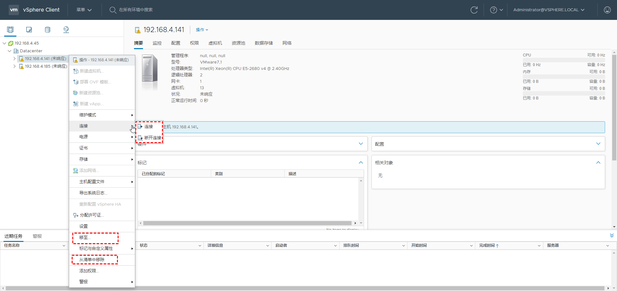Image resolution: width=617 pixels, height=291 pixels.
Task: Open the Storage inventory view icon
Action: tap(48, 30)
